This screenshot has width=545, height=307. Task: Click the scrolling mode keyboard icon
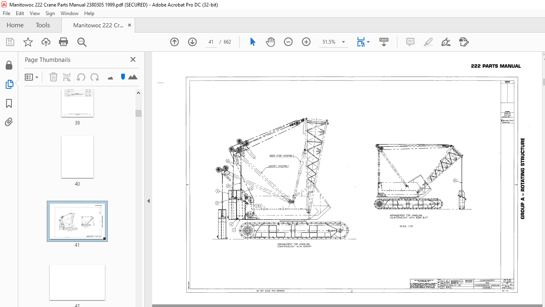click(384, 42)
